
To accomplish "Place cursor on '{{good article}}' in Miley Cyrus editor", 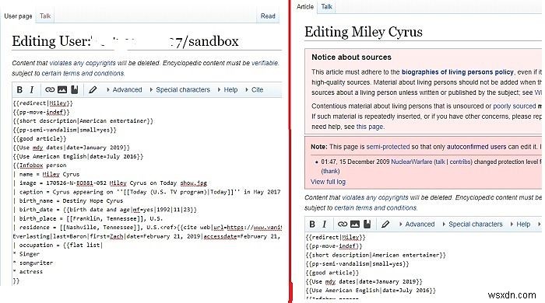I will tap(332, 273).
